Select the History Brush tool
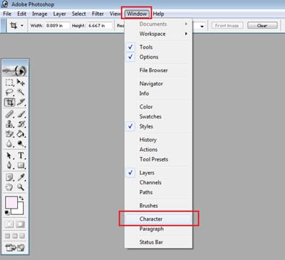 pyautogui.click(x=21, y=124)
